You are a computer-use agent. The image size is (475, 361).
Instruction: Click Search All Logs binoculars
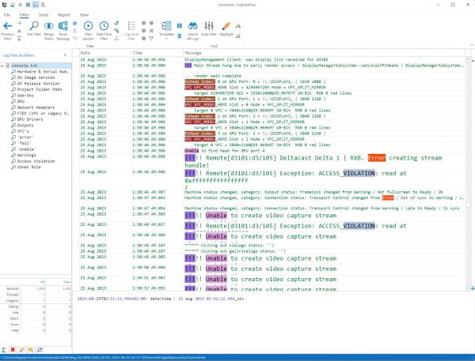click(x=192, y=30)
